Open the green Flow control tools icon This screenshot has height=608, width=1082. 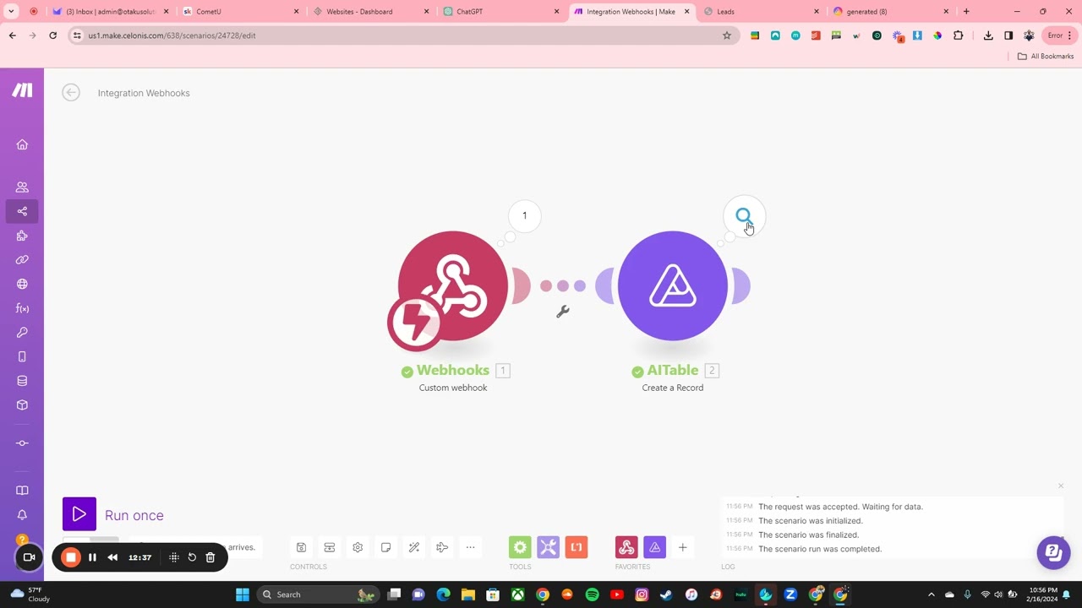point(520,547)
